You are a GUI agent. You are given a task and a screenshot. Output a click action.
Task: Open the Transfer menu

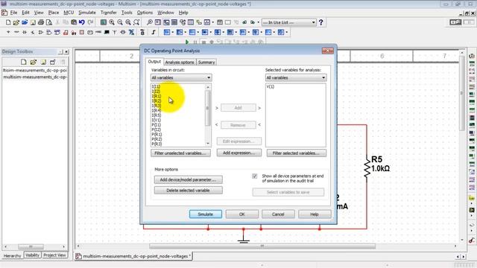(x=109, y=13)
